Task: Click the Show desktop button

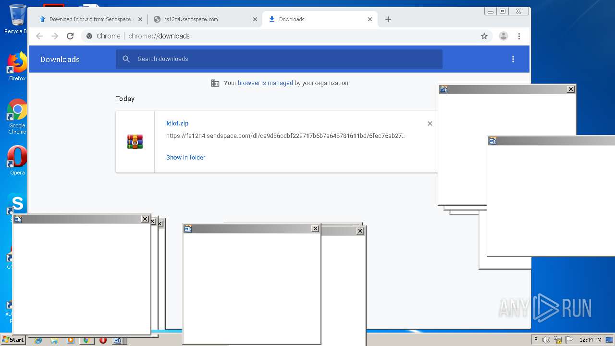Action: coord(610,340)
